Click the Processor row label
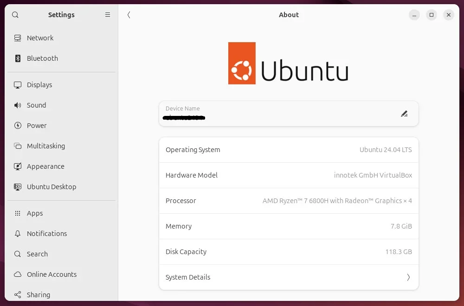Image resolution: width=464 pixels, height=306 pixels. [181, 201]
